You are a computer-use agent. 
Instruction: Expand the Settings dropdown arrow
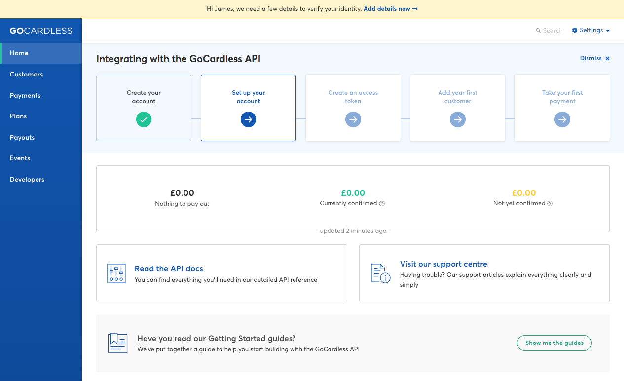(x=608, y=31)
